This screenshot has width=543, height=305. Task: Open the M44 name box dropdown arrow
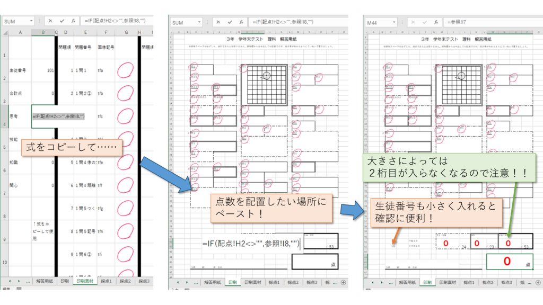click(x=394, y=22)
